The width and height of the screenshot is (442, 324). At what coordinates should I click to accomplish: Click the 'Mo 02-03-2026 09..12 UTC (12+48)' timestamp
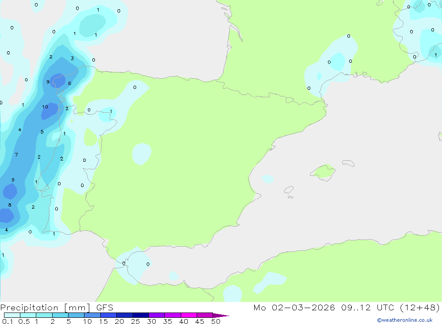(x=347, y=308)
